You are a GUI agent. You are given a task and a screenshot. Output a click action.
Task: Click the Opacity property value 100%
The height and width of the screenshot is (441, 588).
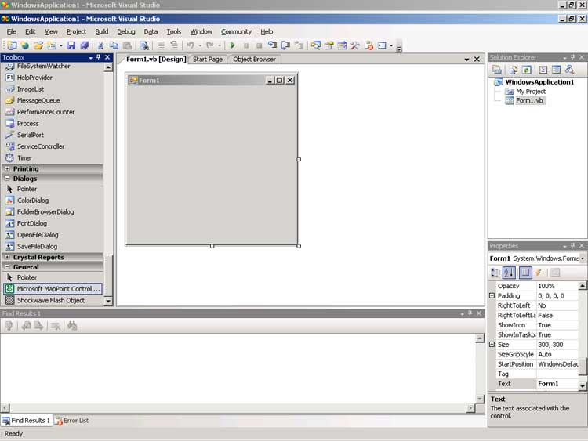click(557, 286)
